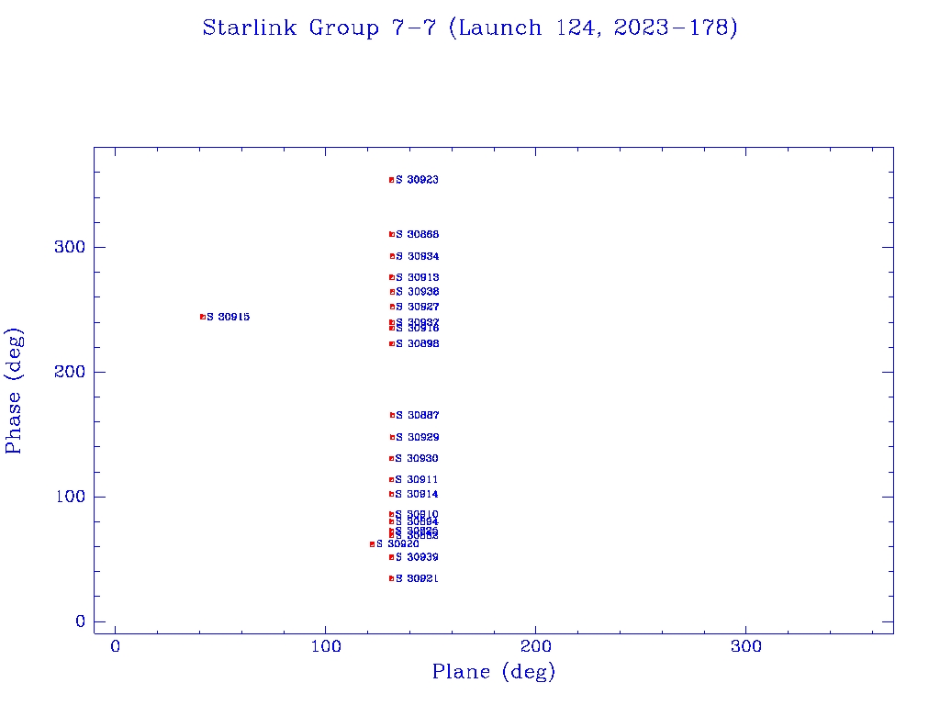Click the S 30930 label
The height and width of the screenshot is (705, 940).
click(x=417, y=459)
